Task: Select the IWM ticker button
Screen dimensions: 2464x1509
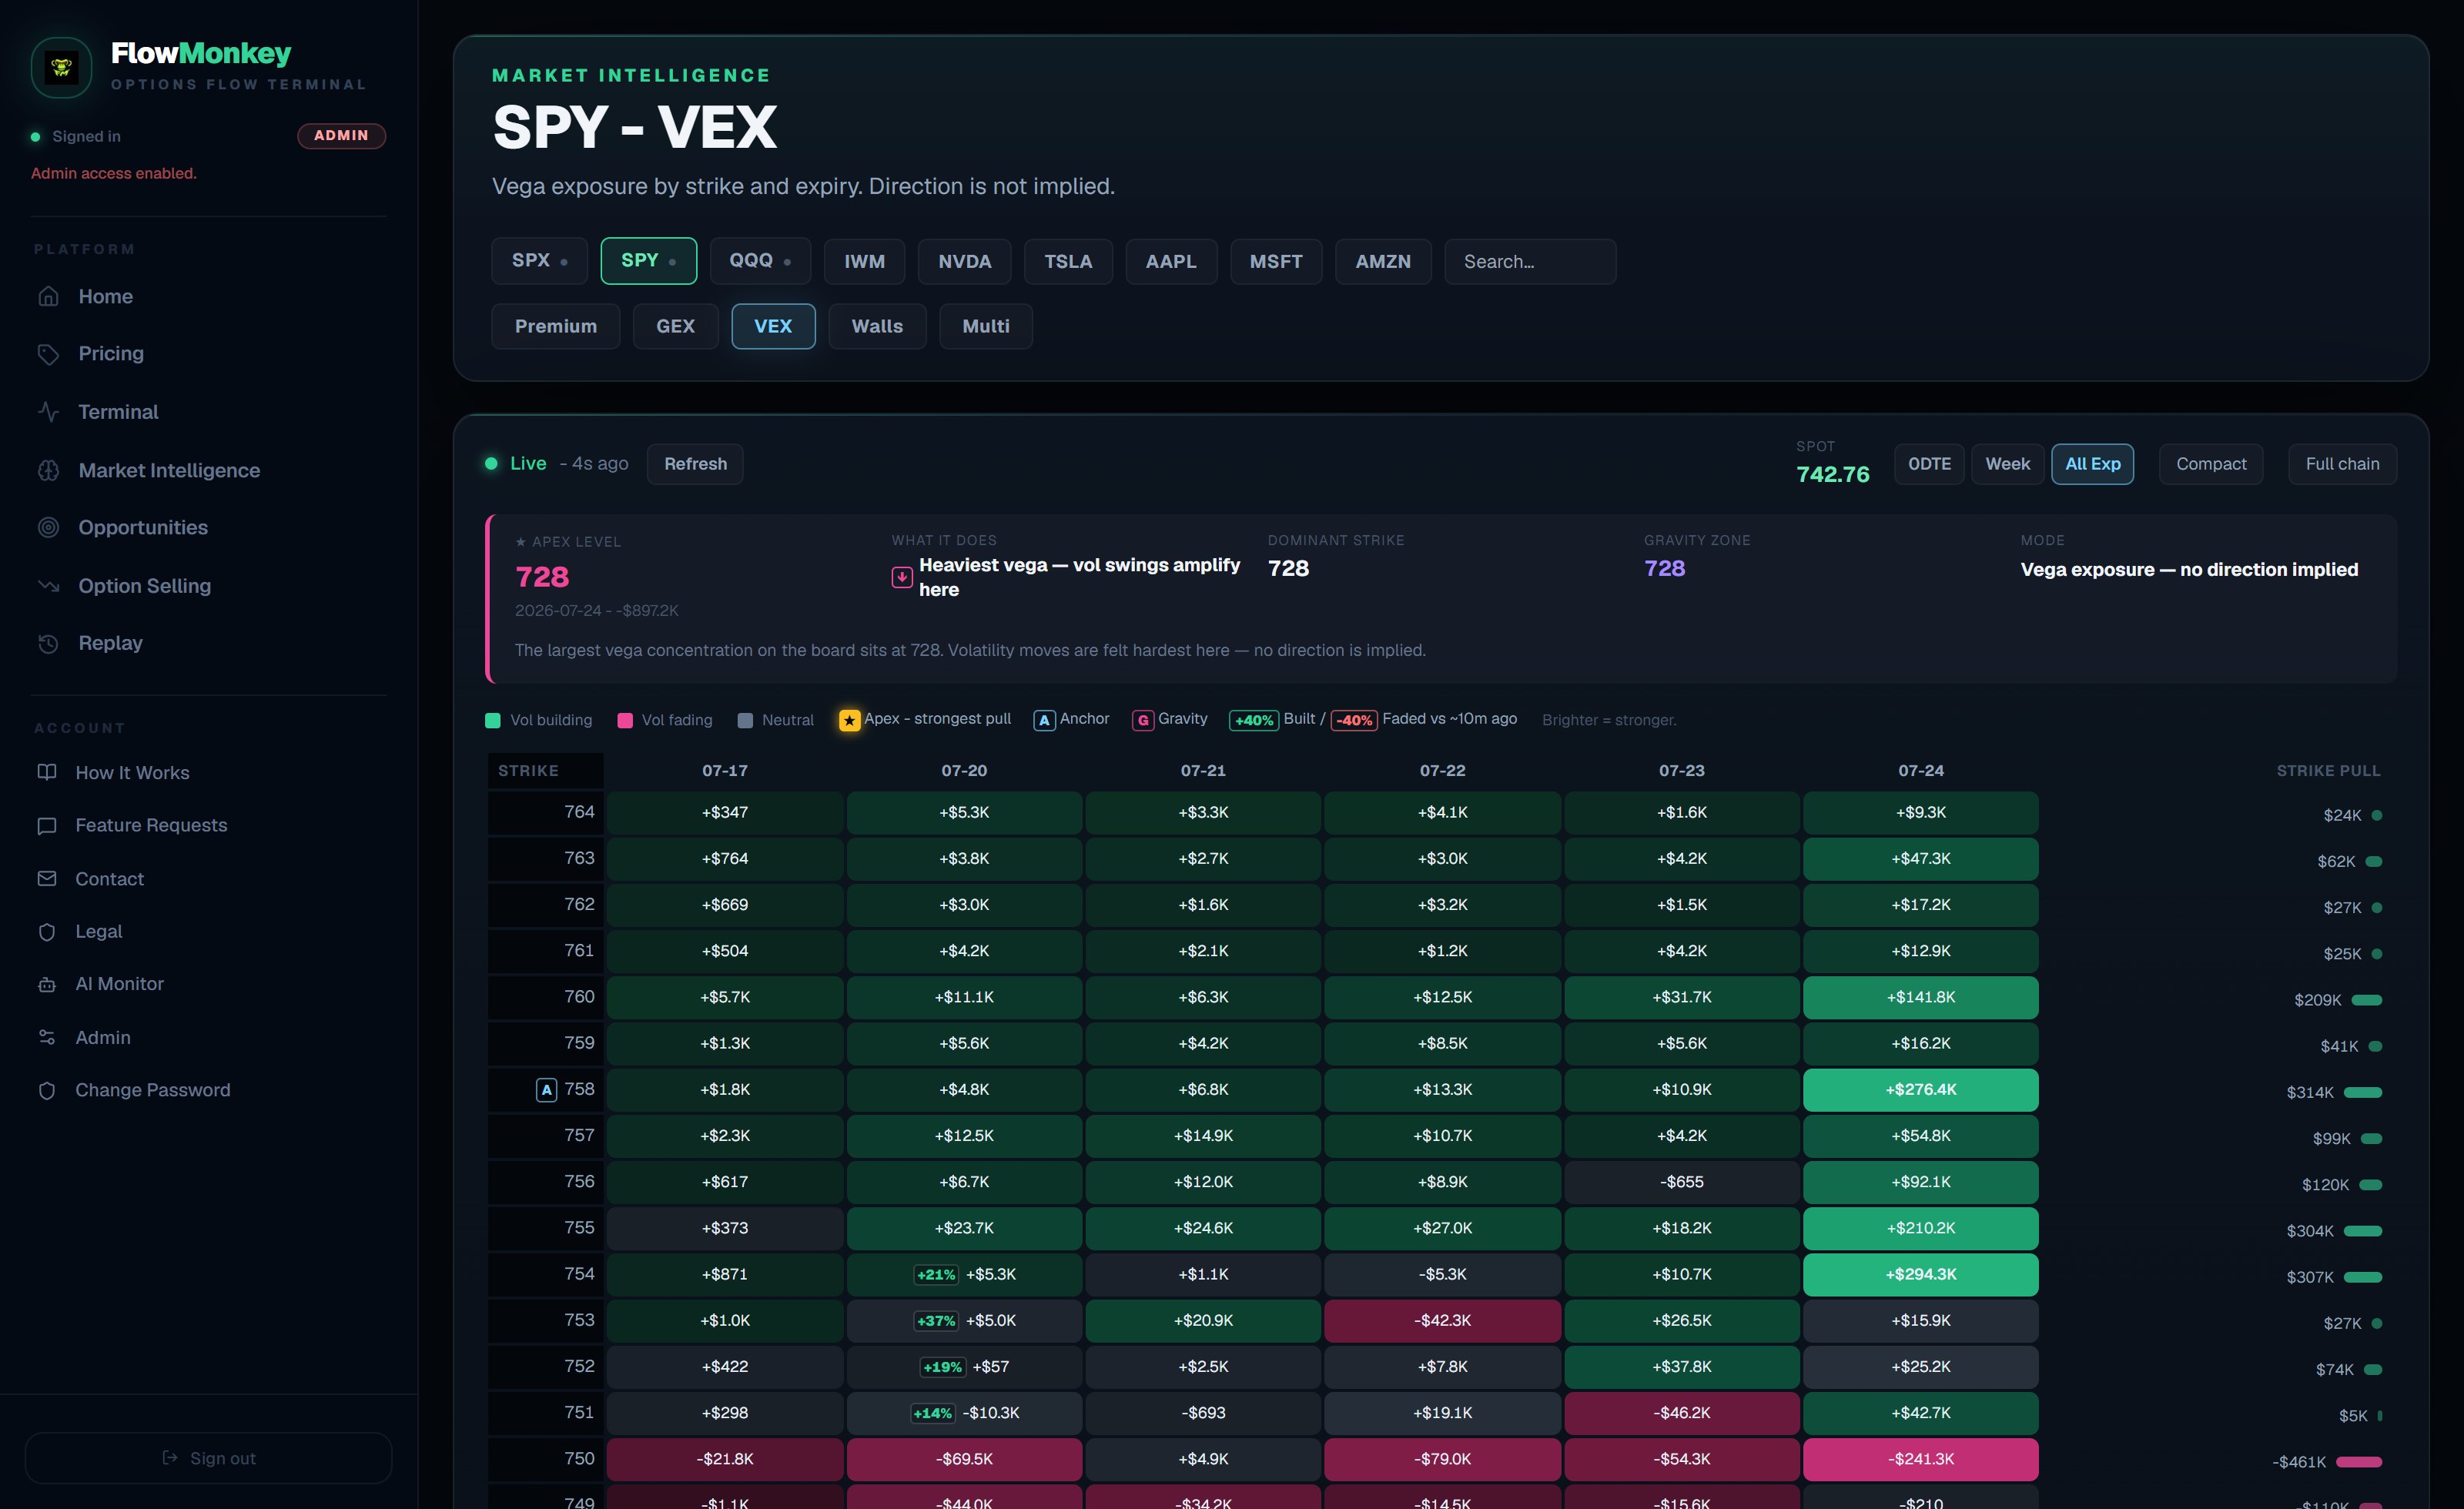Action: click(x=864, y=261)
